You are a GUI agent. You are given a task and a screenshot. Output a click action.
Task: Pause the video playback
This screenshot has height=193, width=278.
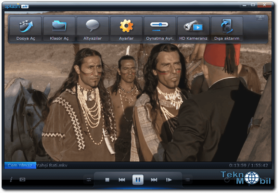pyautogui.click(x=138, y=180)
